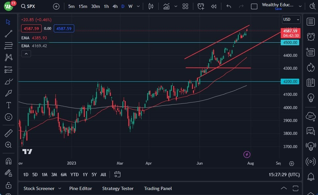Image resolution: width=318 pixels, height=195 pixels.
Task: Toggle the chart layout grid selector
Action: [185, 6]
